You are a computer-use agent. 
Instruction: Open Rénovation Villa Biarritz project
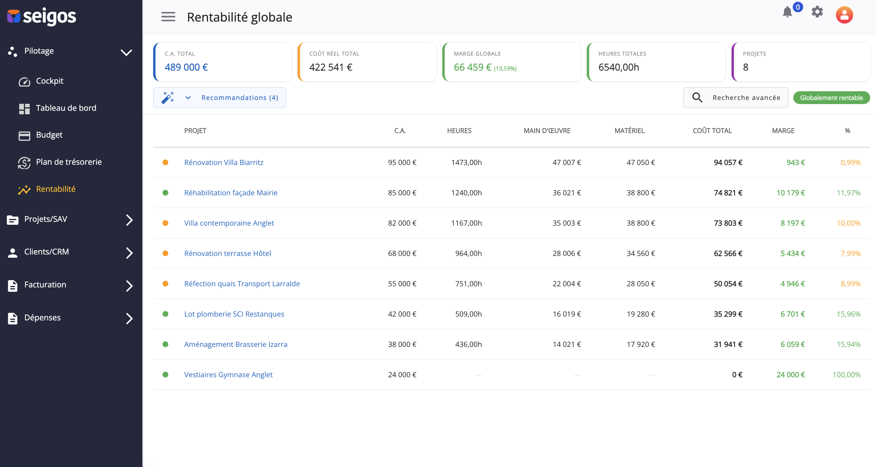[224, 162]
